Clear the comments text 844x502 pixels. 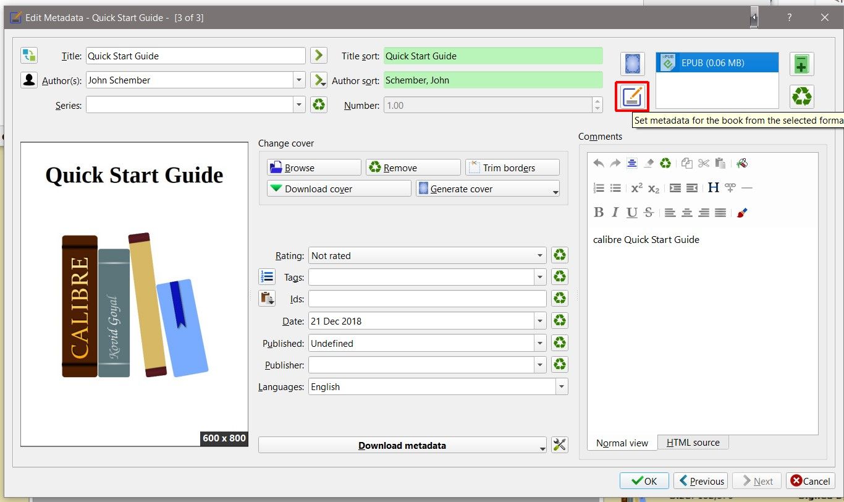pos(665,163)
